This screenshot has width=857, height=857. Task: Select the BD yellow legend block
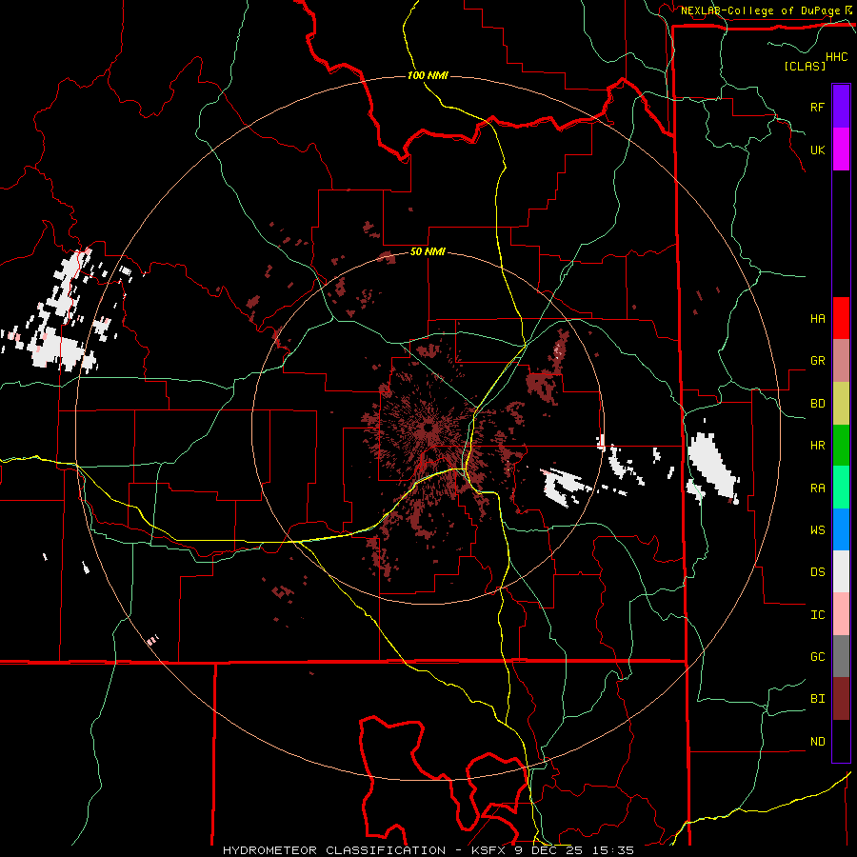click(841, 404)
